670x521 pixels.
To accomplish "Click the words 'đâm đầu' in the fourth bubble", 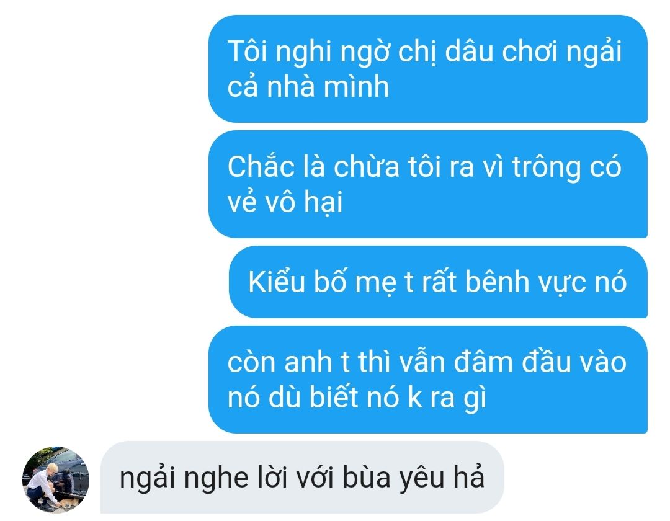I will click(x=511, y=362).
